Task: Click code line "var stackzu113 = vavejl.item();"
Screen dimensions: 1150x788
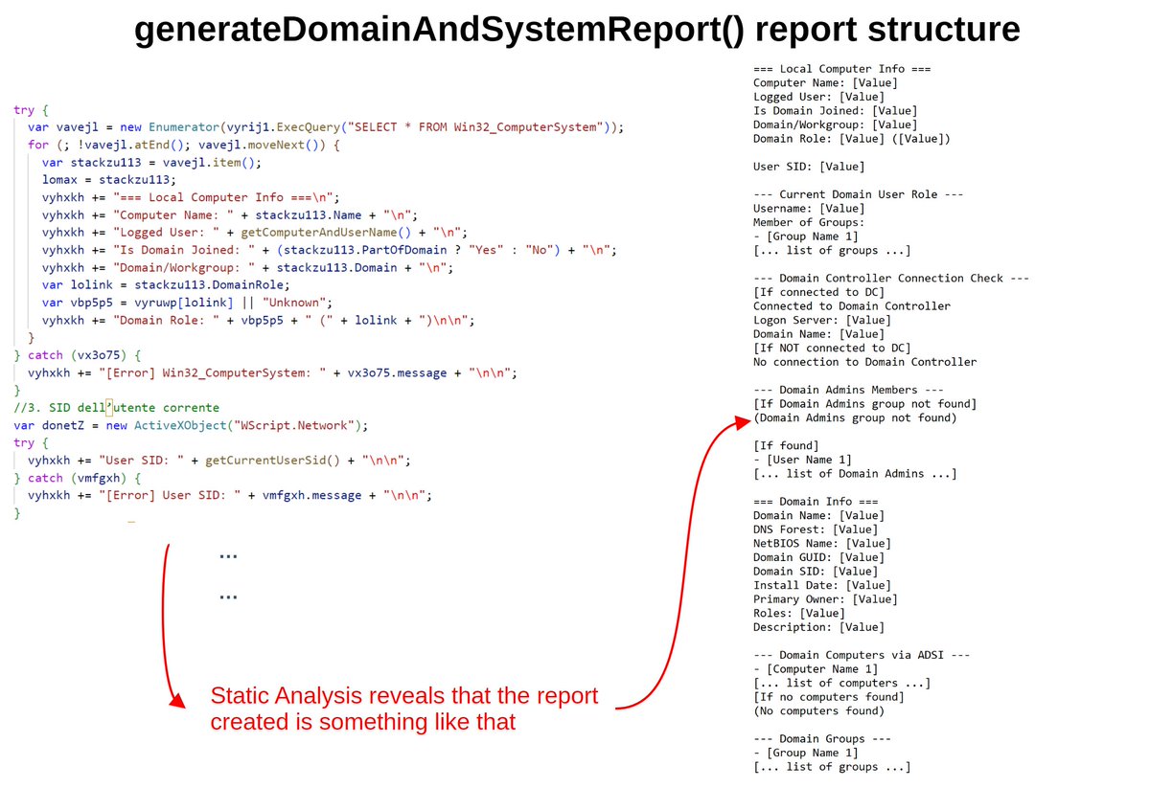Action: 151,163
